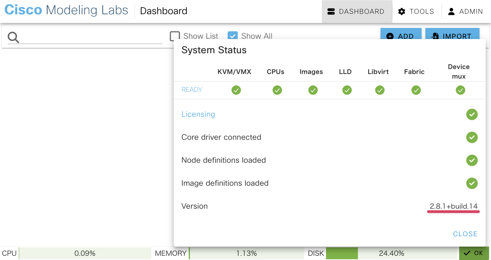This screenshot has height=260, width=491.
Task: Click the LLD column header
Action: (345, 72)
